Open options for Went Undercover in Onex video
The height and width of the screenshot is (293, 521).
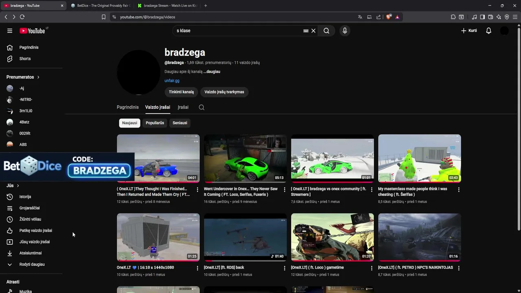tap(285, 190)
